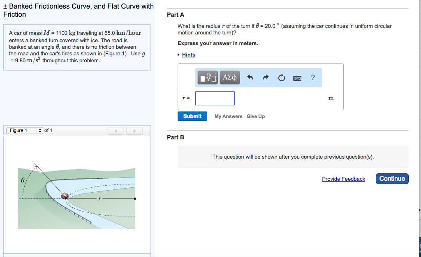Open the Greek letters ΑΣφ palette

229,77
